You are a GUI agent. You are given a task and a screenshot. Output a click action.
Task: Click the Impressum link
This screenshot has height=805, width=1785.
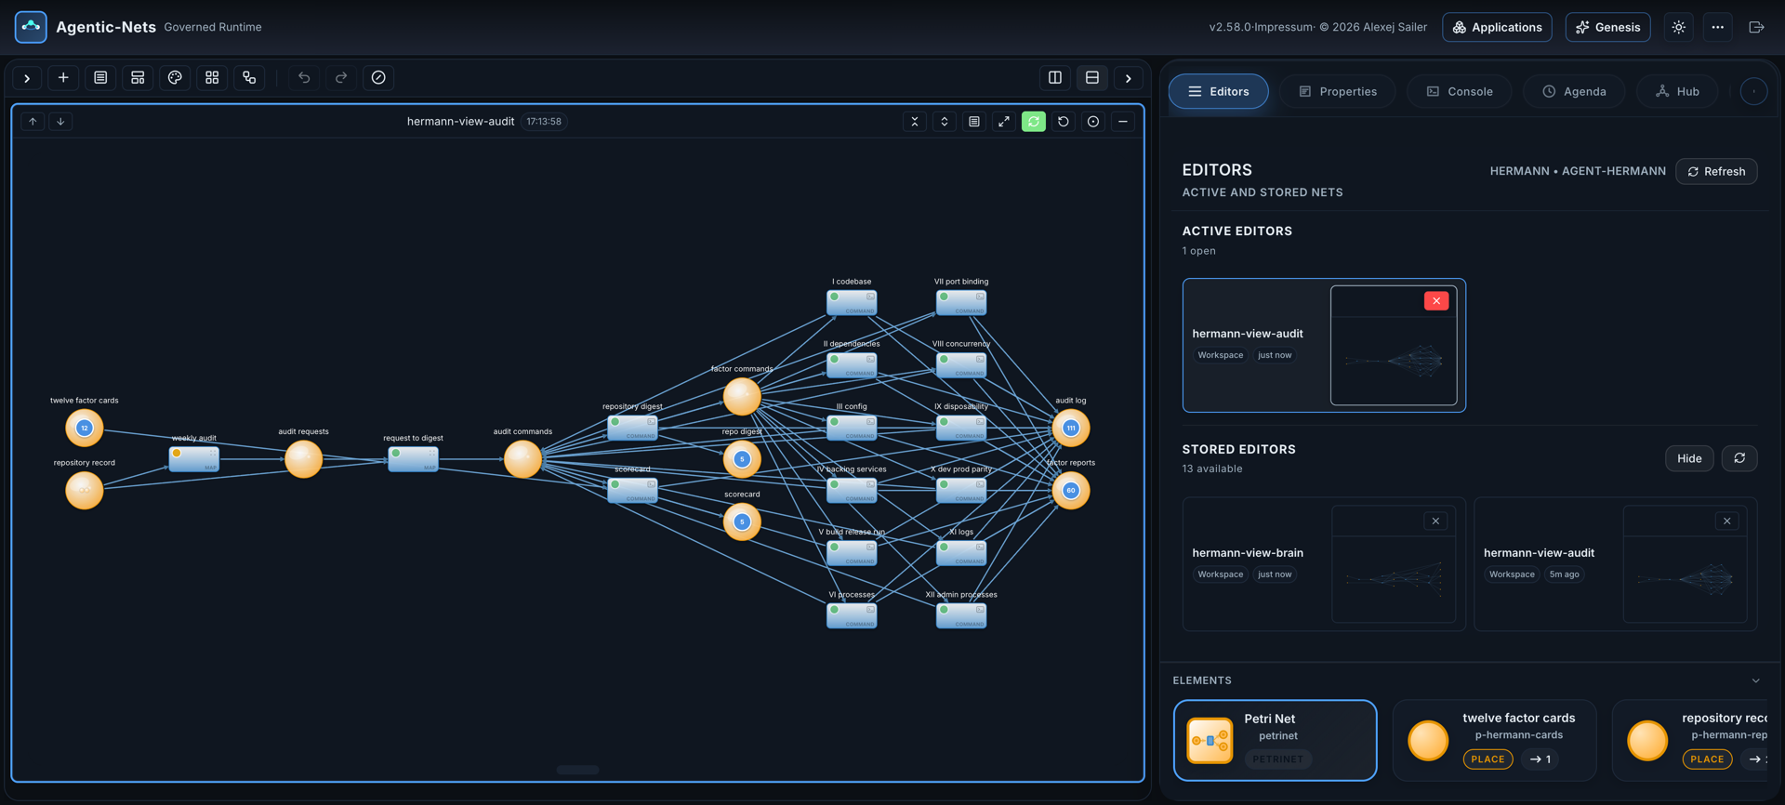[x=1283, y=27]
